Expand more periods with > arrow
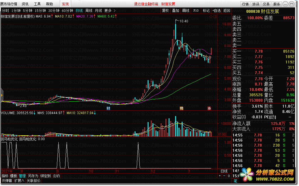This screenshot has height=186, width=299. (114, 11)
